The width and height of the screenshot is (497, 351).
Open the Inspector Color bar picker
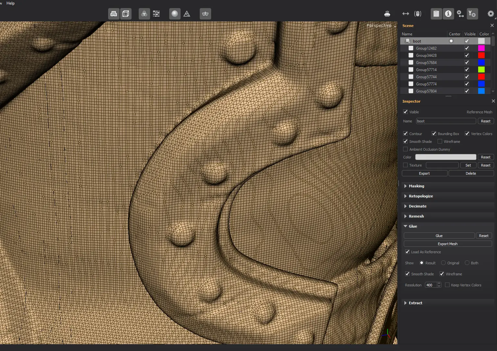click(x=446, y=157)
